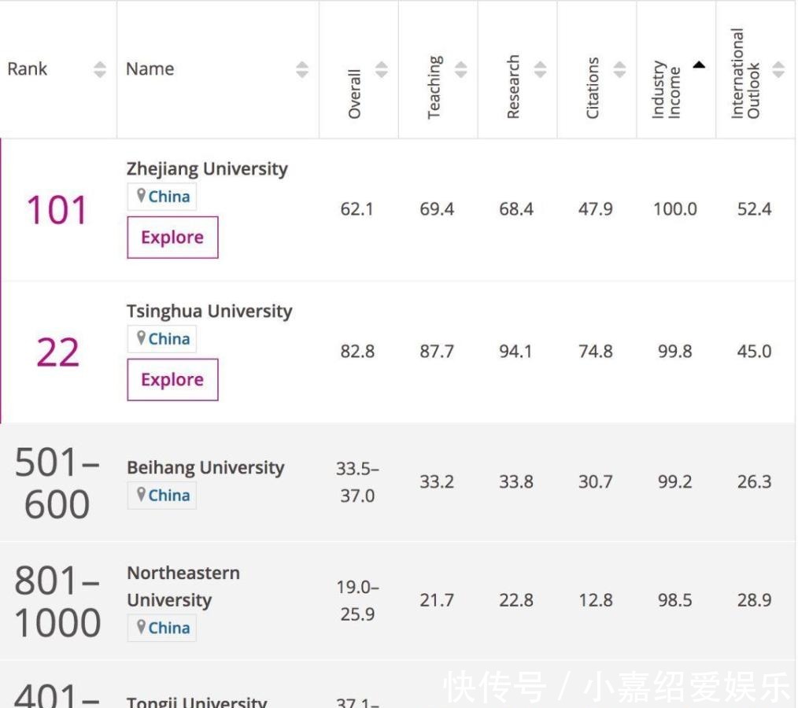Click the location pin beside Zhejiang University's China label
798x708 pixels.
[x=141, y=196]
